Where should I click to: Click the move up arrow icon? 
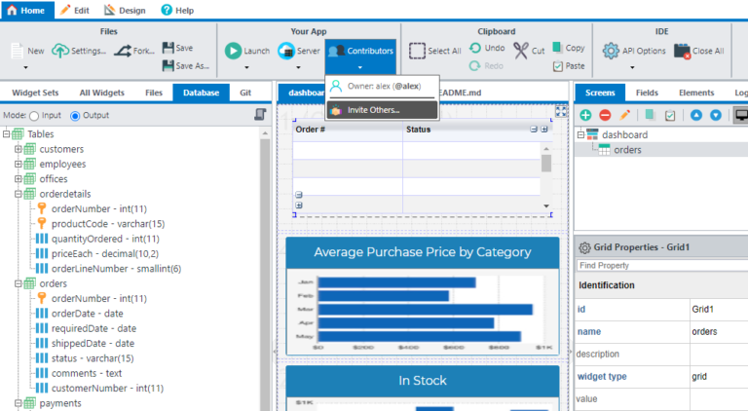696,115
